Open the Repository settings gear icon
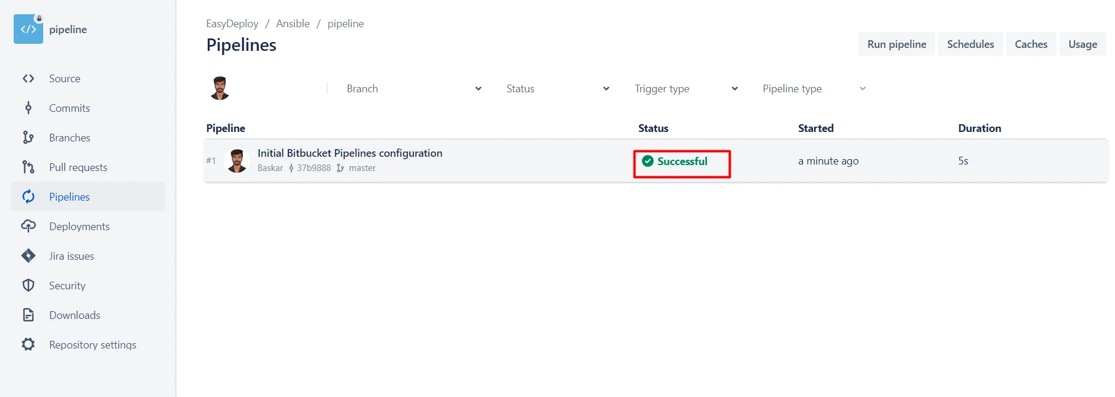The width and height of the screenshot is (1115, 397). (28, 345)
